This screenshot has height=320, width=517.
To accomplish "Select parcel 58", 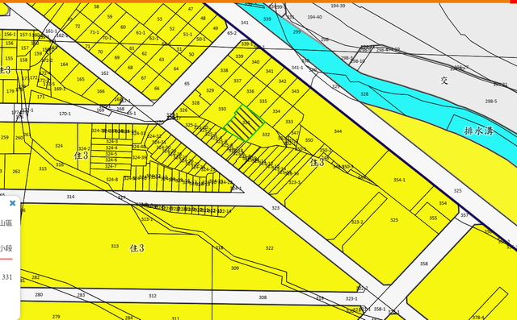I will [x=96, y=6].
